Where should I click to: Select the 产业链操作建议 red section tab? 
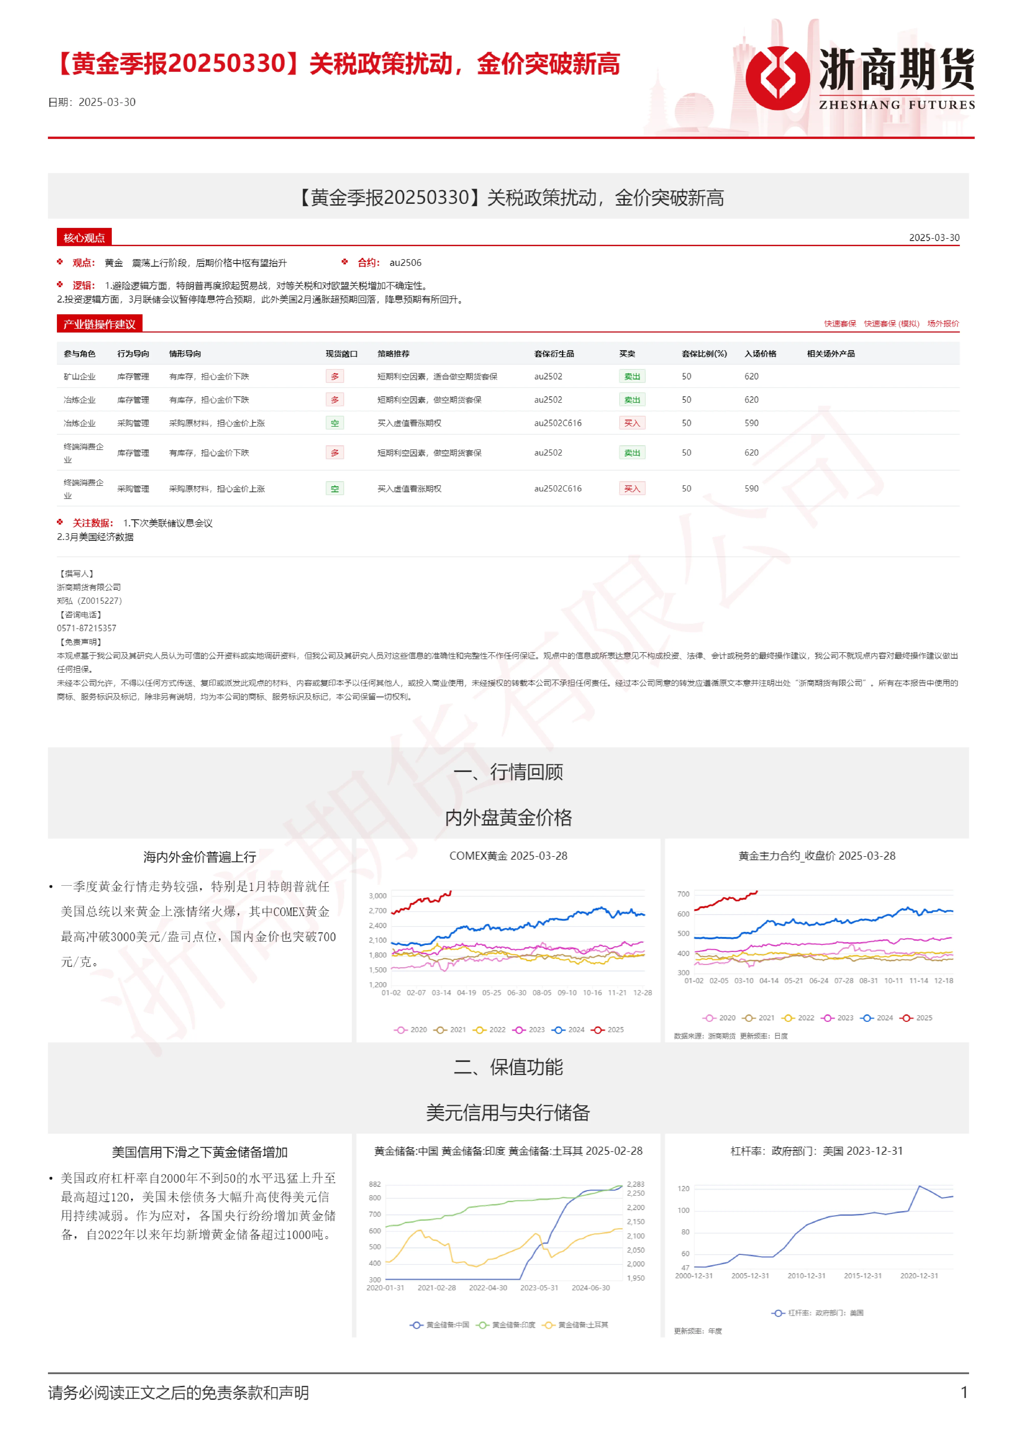click(x=100, y=324)
